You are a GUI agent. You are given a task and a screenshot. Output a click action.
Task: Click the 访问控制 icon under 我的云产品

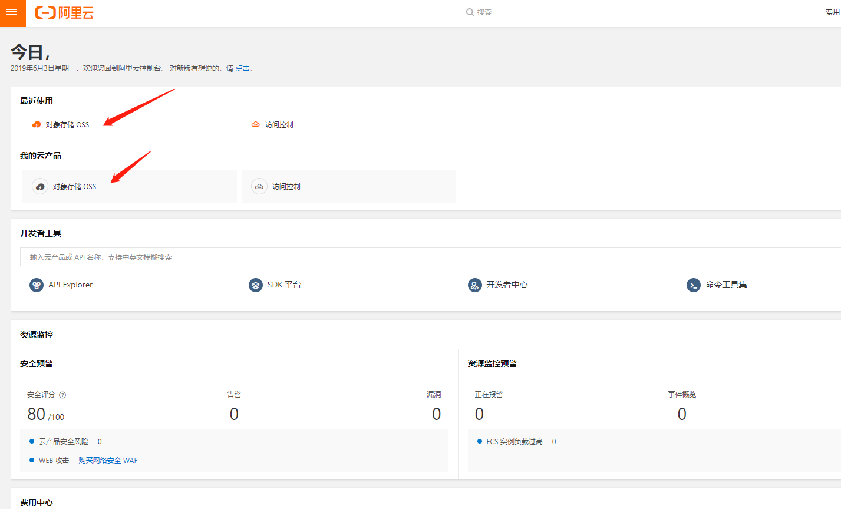tap(259, 186)
